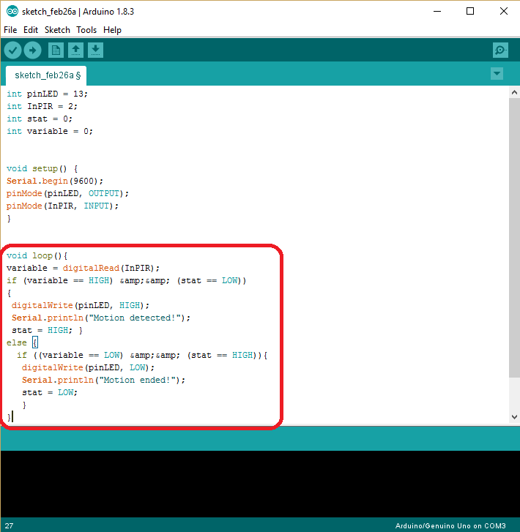Viewport: 520px width, 532px height.
Task: Click 'void loop(){' line
Action: [x=37, y=256]
